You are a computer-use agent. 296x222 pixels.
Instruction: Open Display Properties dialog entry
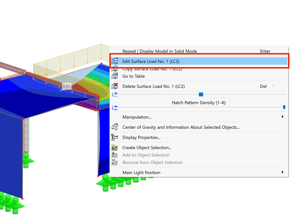[x=198, y=137]
